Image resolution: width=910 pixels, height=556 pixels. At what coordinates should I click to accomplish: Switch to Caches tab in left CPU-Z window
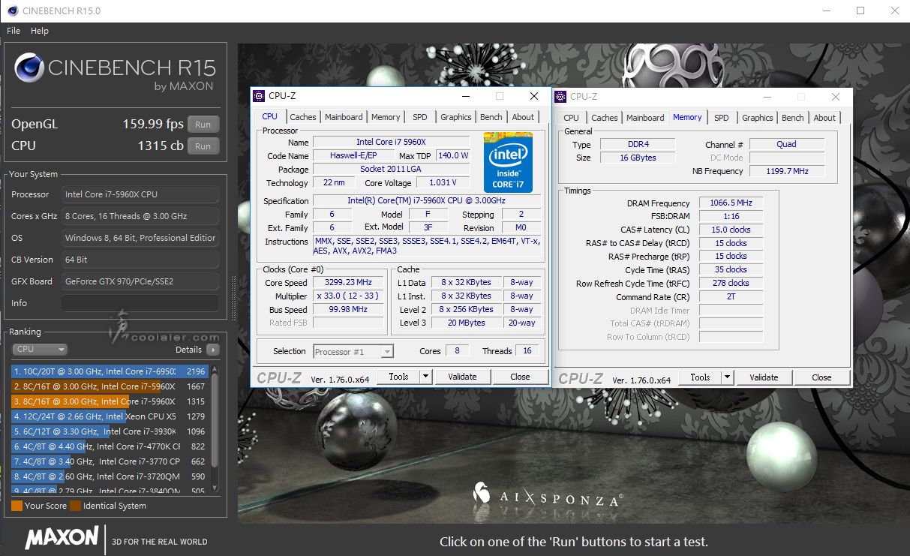point(303,117)
